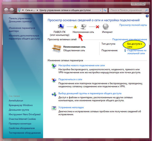Image resolution: width=158 pixels, height=141 pixels.
Task: Open 'Проверка монитора' link
Action: 20,124
